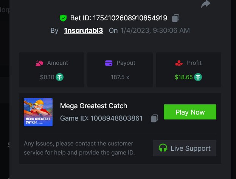Click the Mega Greatest Catch game title
Viewport: 236px width, 179px height.
pyautogui.click(x=94, y=106)
